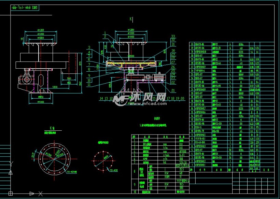
Task: Click the UCS X-axis arrow marker
Action: pyautogui.click(x=32, y=194)
